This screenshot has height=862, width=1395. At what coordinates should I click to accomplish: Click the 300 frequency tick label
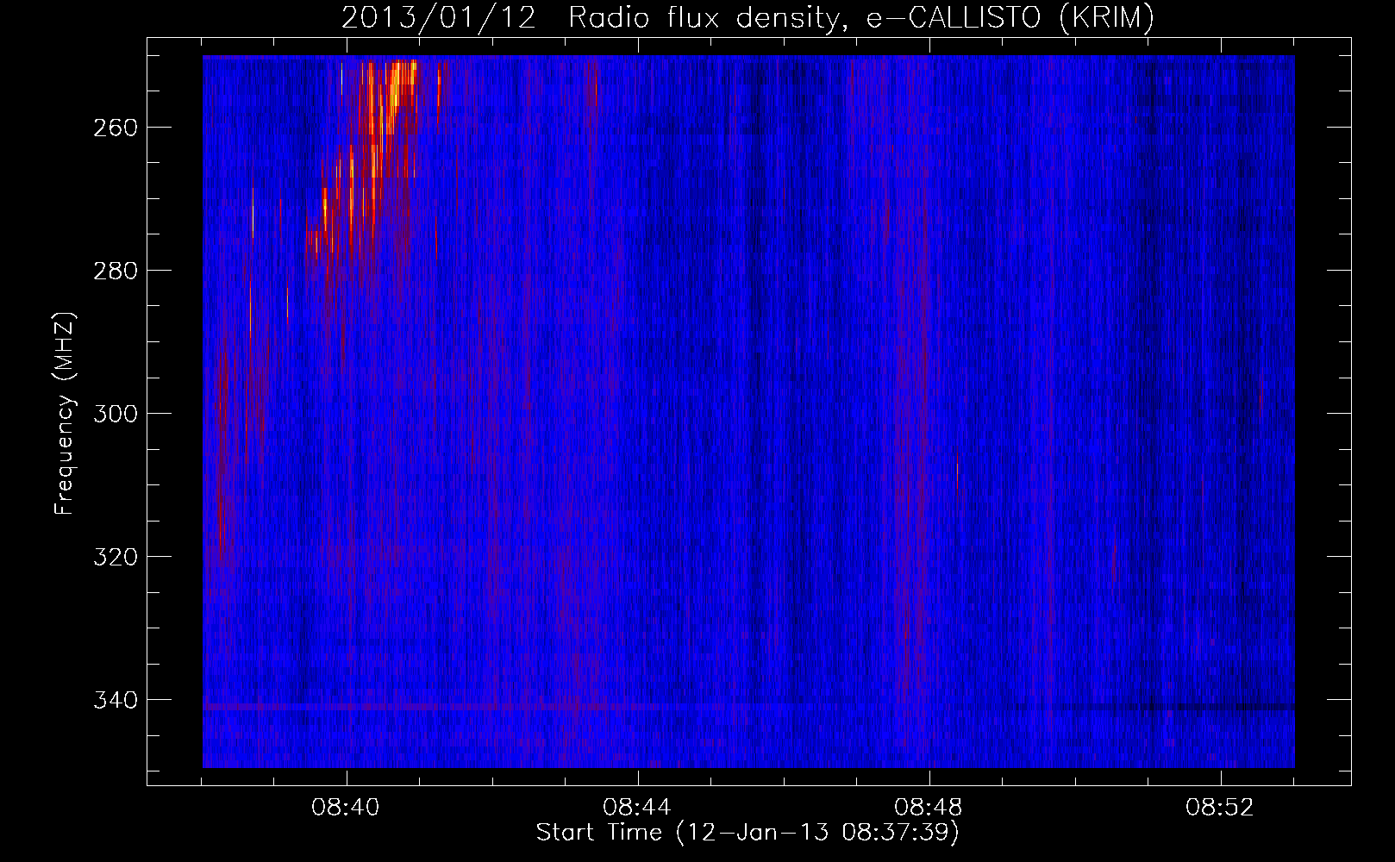[x=116, y=414]
